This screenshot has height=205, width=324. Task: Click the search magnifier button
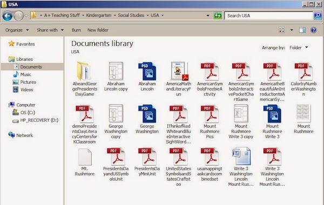tap(318, 16)
